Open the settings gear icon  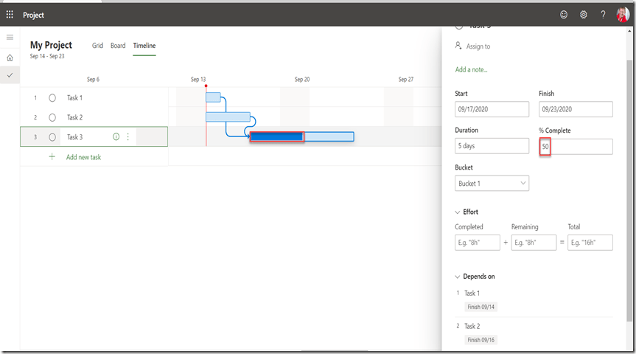coord(584,15)
